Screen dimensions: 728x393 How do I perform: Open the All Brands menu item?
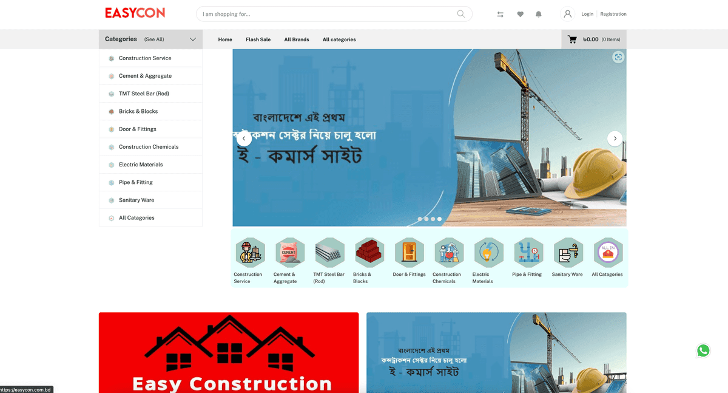point(296,39)
